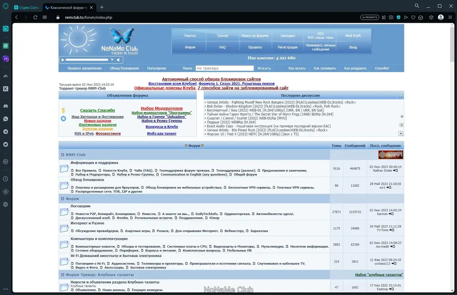The image size is (457, 295).
Task: Go back to the previous page
Action: click(x=16, y=17)
